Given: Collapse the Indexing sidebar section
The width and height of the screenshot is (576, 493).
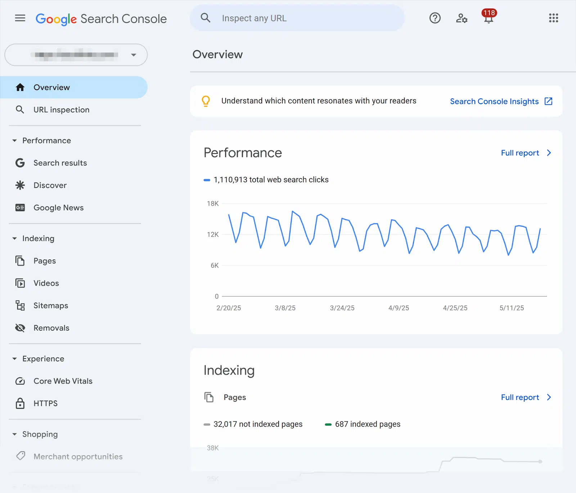Looking at the screenshot, I should point(14,238).
